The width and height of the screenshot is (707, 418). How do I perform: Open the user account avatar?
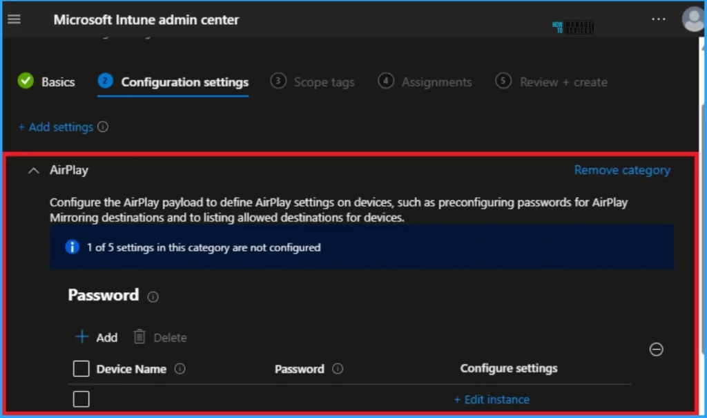[693, 19]
